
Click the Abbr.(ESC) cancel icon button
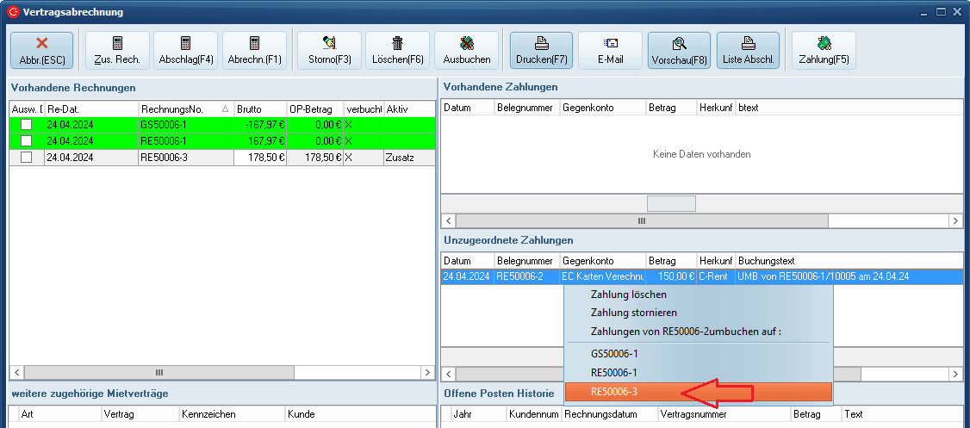pos(41,51)
